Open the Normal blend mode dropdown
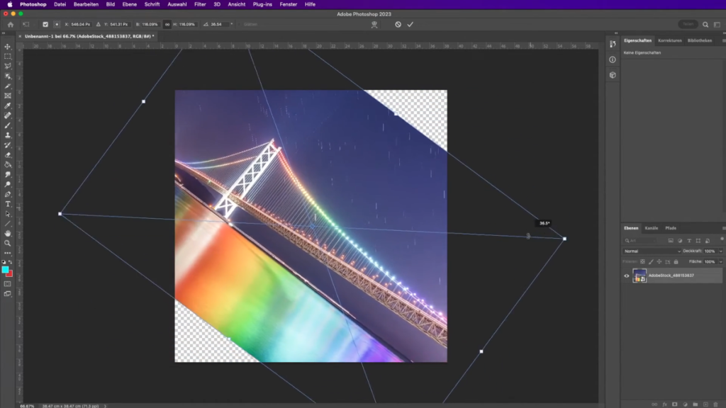The image size is (726, 408). tap(651, 251)
